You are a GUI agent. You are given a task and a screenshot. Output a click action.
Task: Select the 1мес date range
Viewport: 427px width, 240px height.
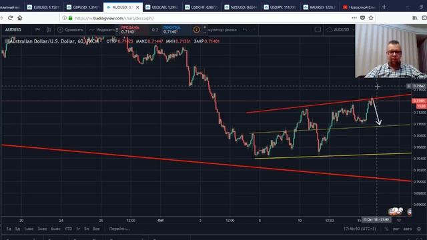(x=29, y=229)
